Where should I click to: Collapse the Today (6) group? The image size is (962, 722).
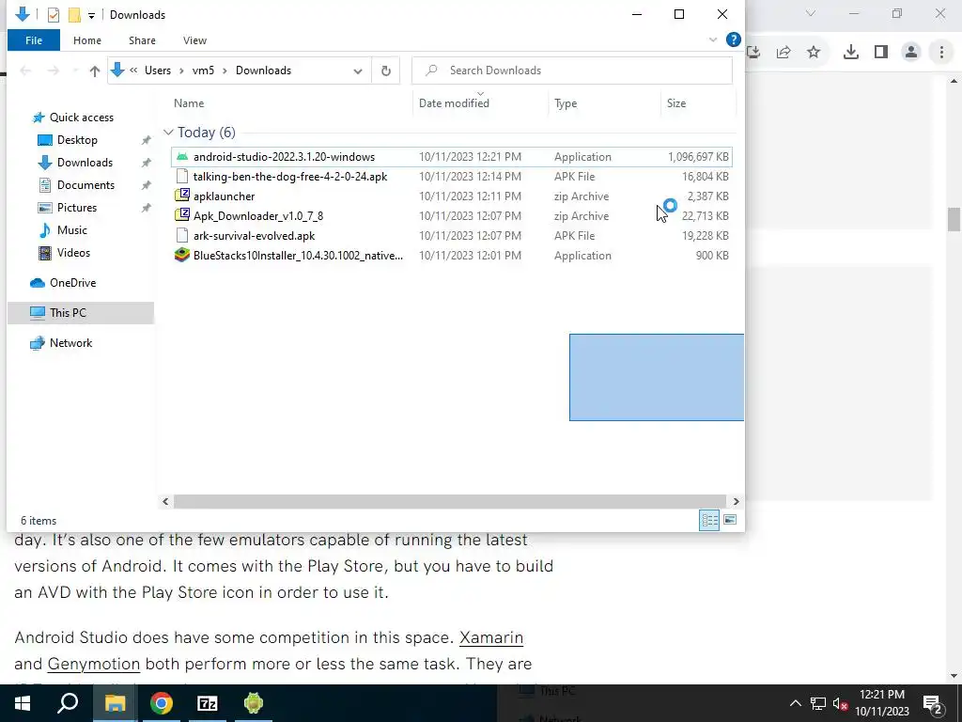(168, 132)
